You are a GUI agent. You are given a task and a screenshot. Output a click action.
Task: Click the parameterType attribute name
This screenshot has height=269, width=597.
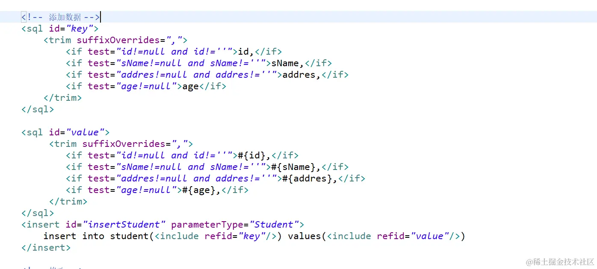207,225
